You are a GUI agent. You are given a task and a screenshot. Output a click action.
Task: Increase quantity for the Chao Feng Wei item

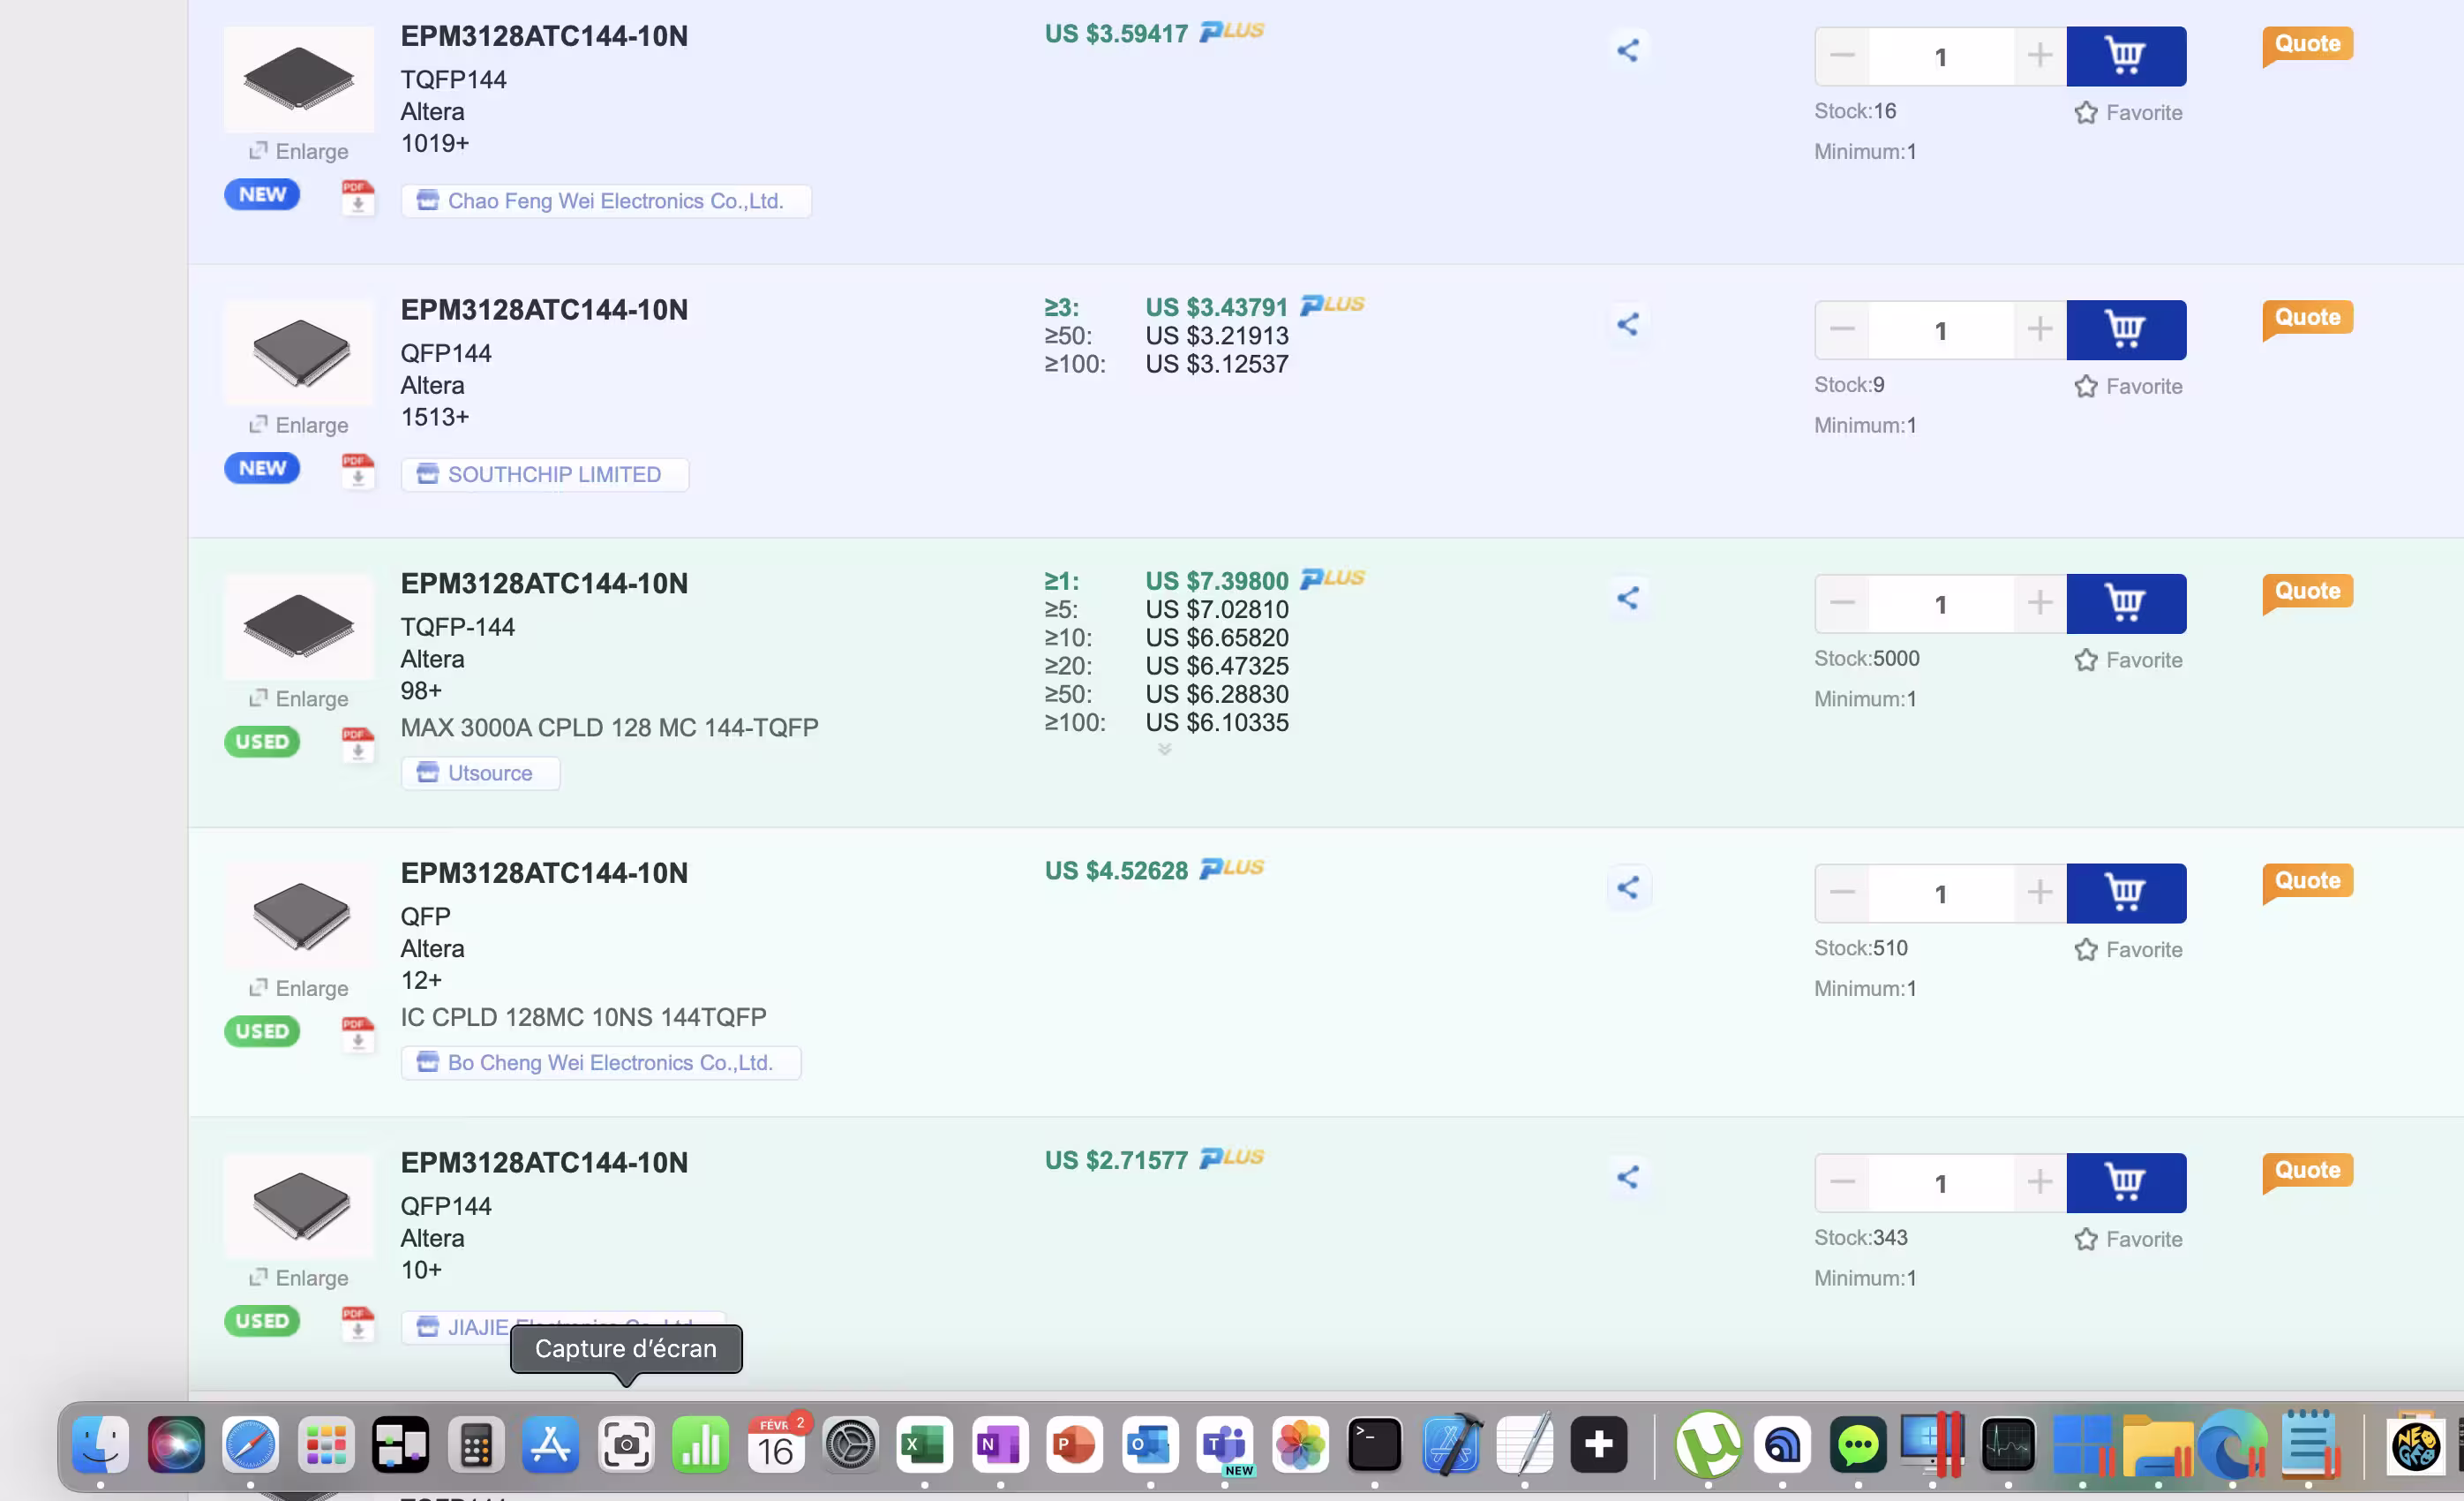pos(2040,56)
